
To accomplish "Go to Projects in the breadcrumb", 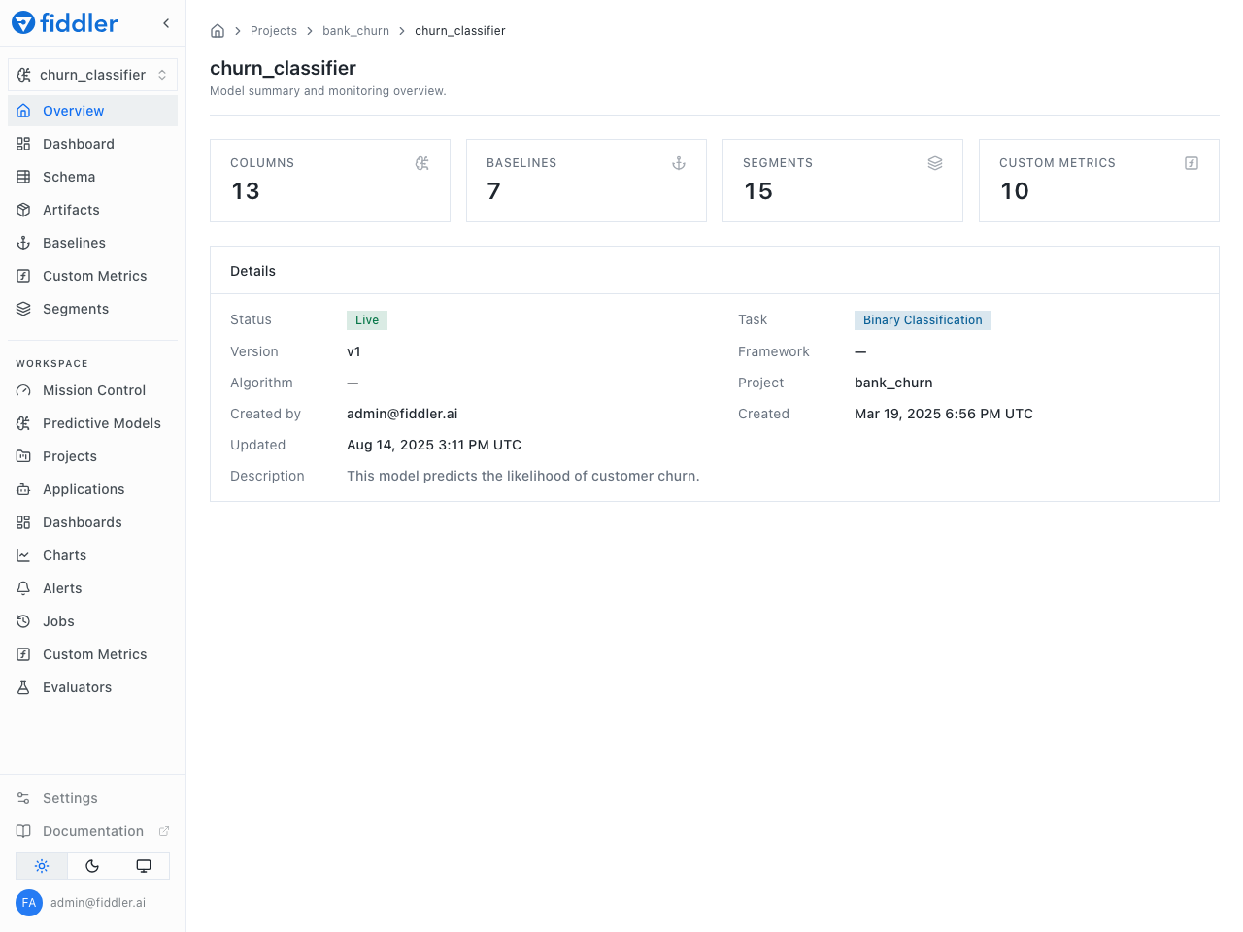I will point(274,31).
